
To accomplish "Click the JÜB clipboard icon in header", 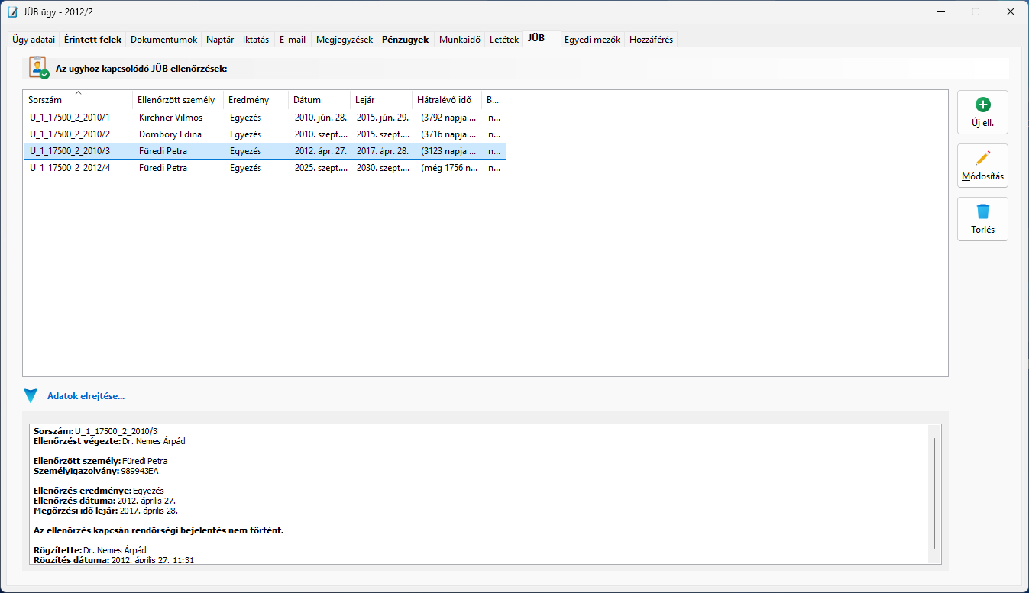I will pos(38,68).
